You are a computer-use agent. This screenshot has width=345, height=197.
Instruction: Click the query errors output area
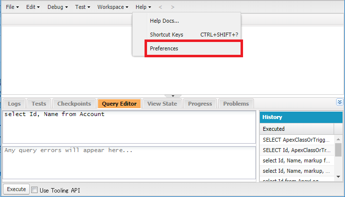(129, 163)
